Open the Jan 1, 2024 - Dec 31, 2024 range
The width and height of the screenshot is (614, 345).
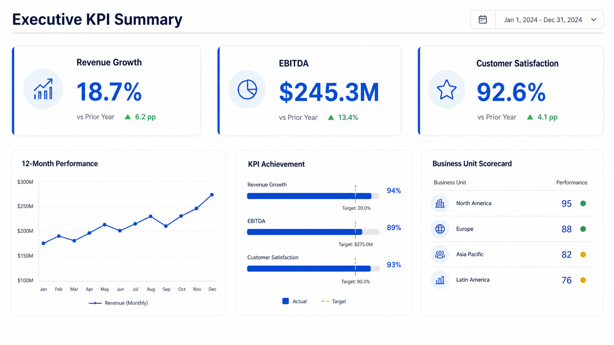pos(543,20)
